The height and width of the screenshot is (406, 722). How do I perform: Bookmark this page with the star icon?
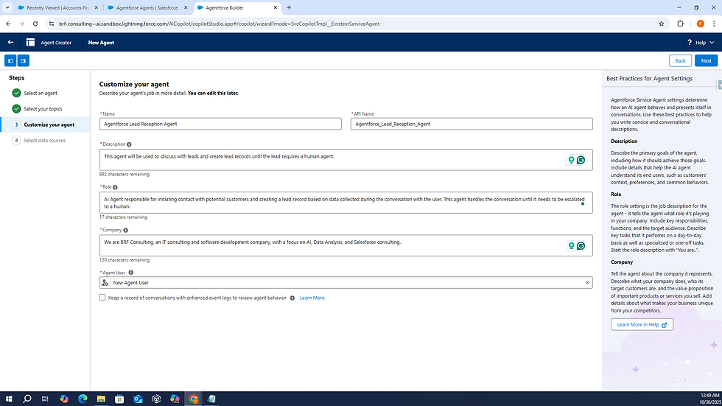[x=662, y=24]
